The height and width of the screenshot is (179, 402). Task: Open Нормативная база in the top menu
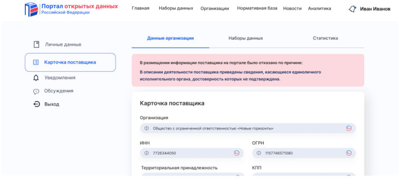(x=257, y=8)
